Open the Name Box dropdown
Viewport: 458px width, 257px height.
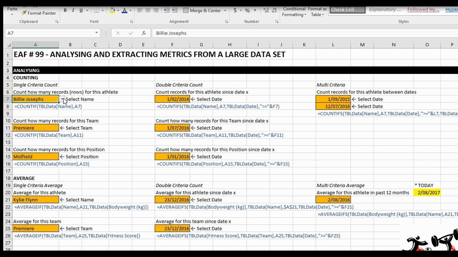pos(97,33)
